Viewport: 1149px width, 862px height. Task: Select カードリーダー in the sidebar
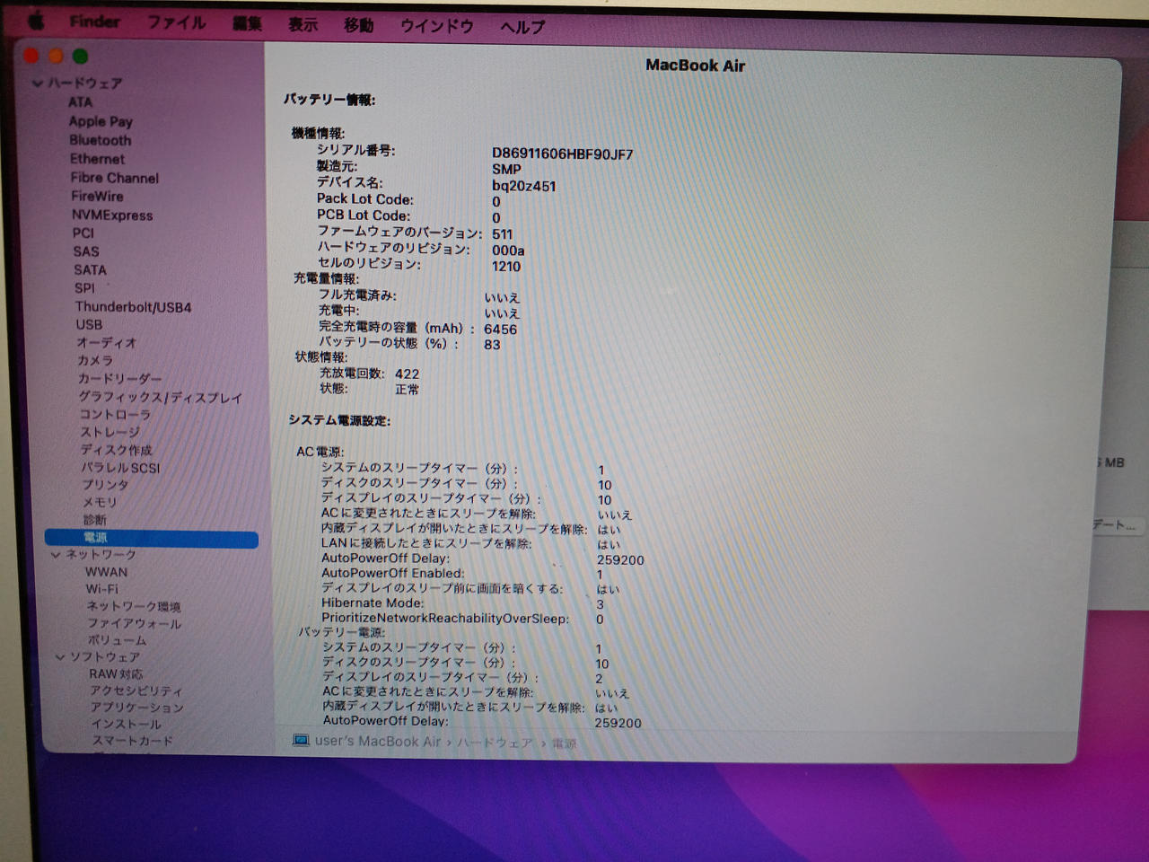(x=119, y=379)
